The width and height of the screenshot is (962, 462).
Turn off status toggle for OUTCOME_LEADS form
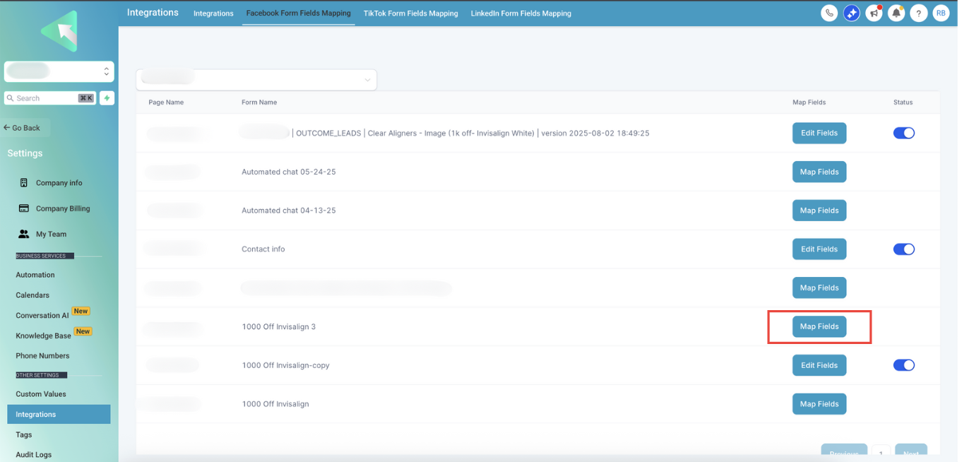pos(904,133)
